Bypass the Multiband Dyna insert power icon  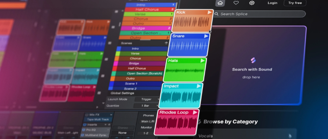(82, 135)
